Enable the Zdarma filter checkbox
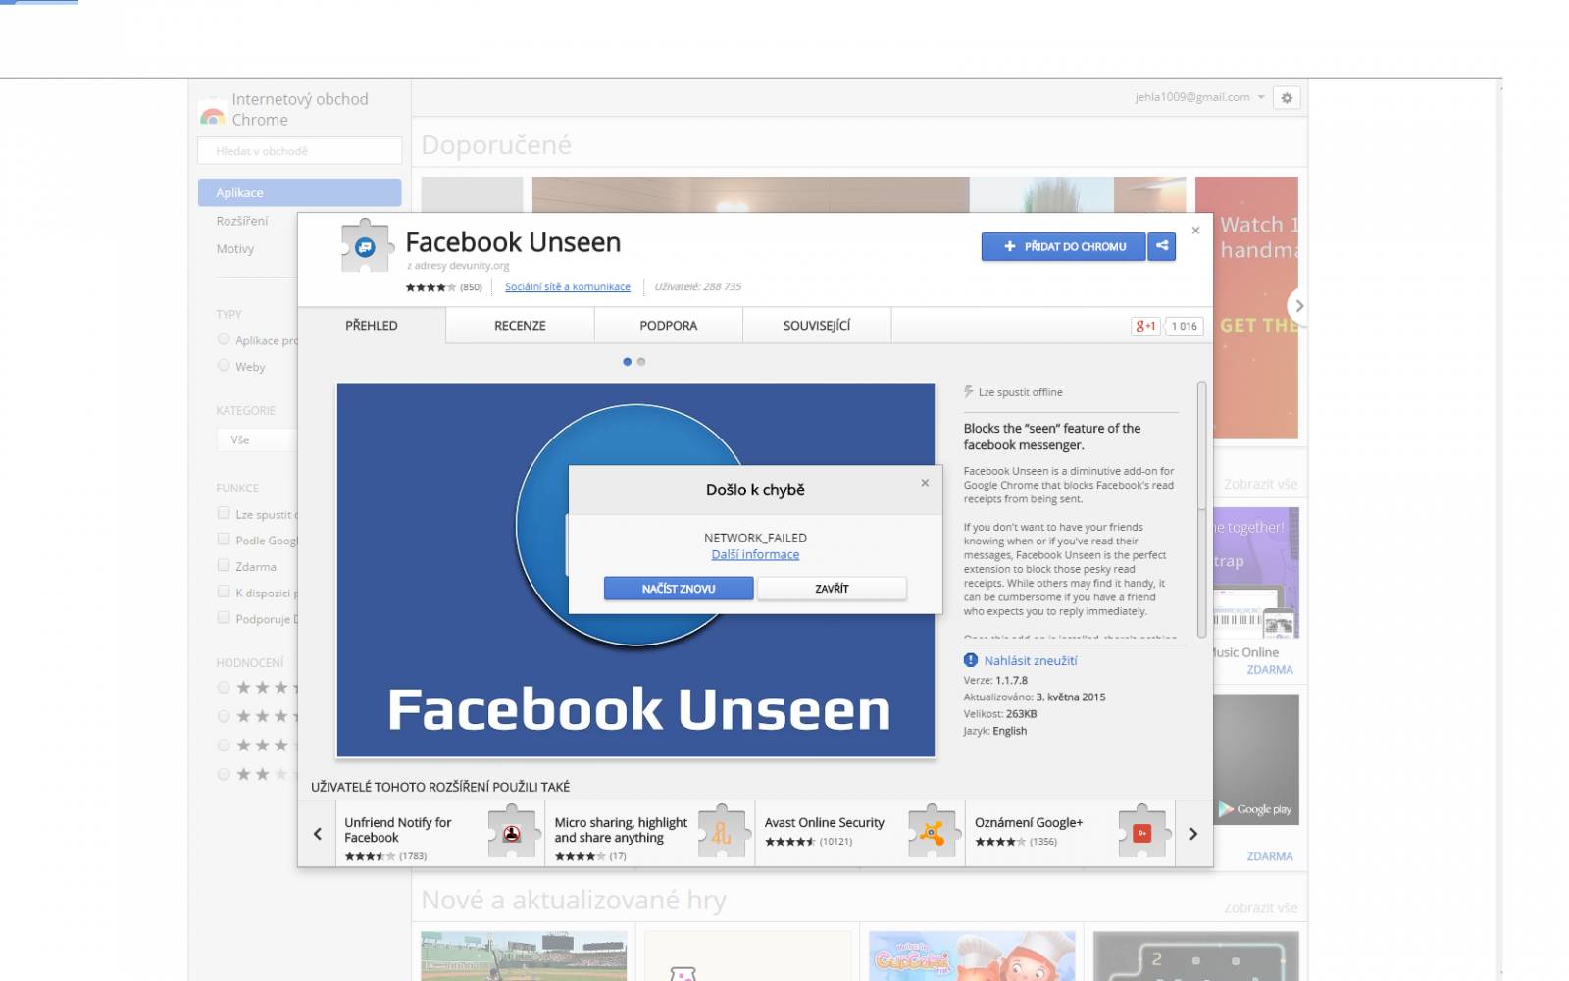Image resolution: width=1569 pixels, height=981 pixels. click(x=224, y=565)
